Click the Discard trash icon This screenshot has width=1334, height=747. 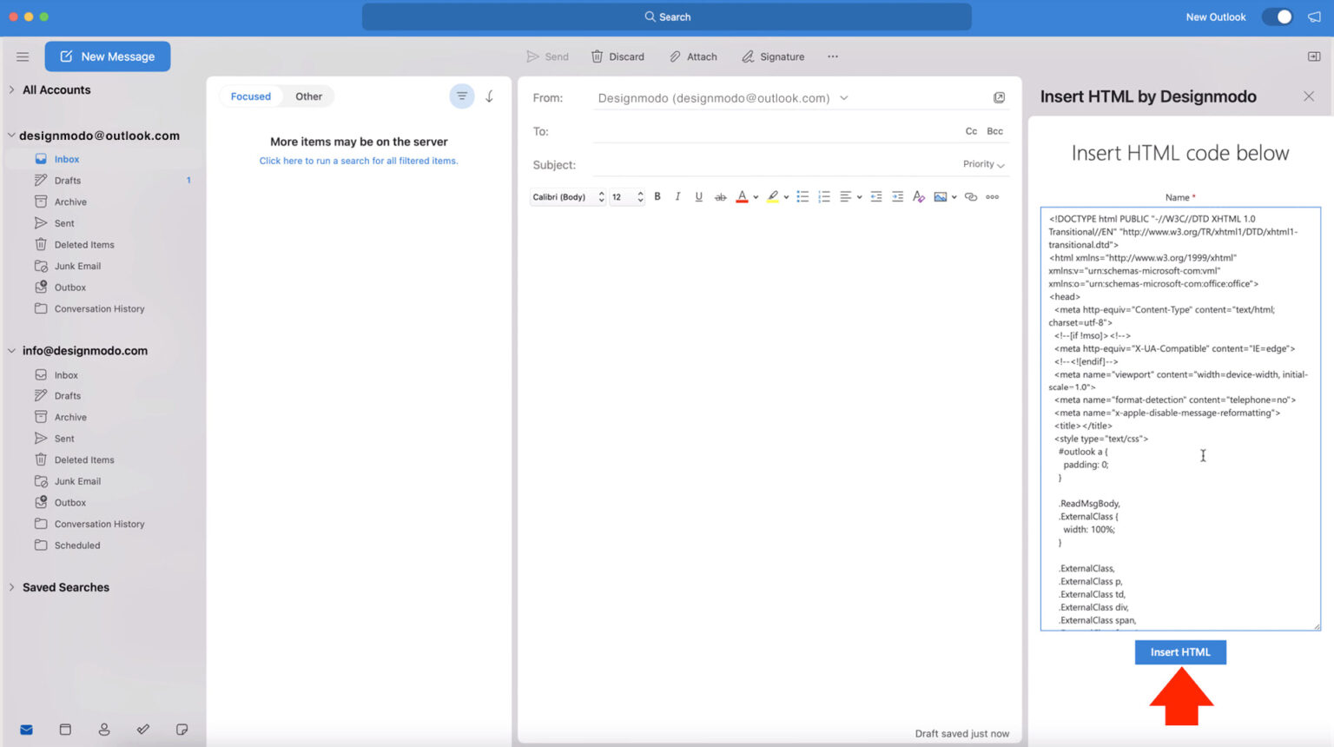click(x=597, y=56)
